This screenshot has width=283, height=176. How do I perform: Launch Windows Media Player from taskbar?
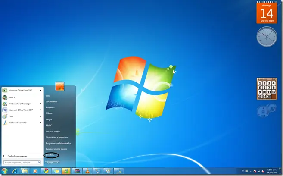click(35, 171)
